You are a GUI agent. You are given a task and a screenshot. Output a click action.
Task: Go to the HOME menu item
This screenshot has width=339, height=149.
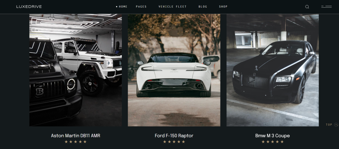pyautogui.click(x=123, y=7)
